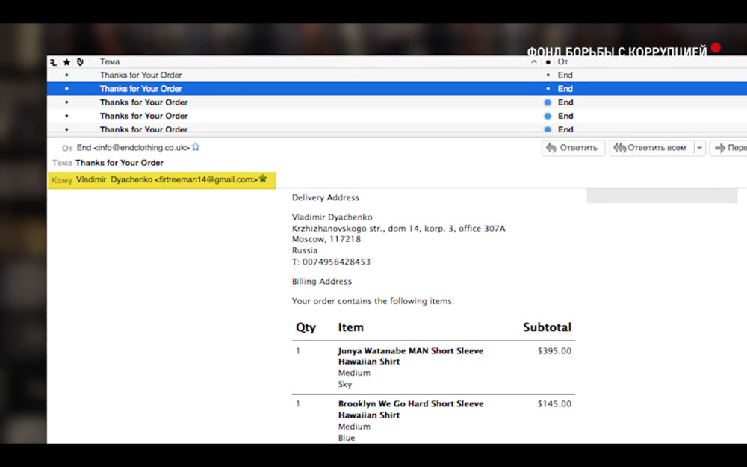Click sender address info@endclothing.co.uk
This screenshot has height=467, width=747.
click(x=141, y=148)
